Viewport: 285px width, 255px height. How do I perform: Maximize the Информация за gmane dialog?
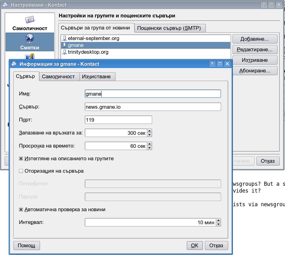click(220, 64)
